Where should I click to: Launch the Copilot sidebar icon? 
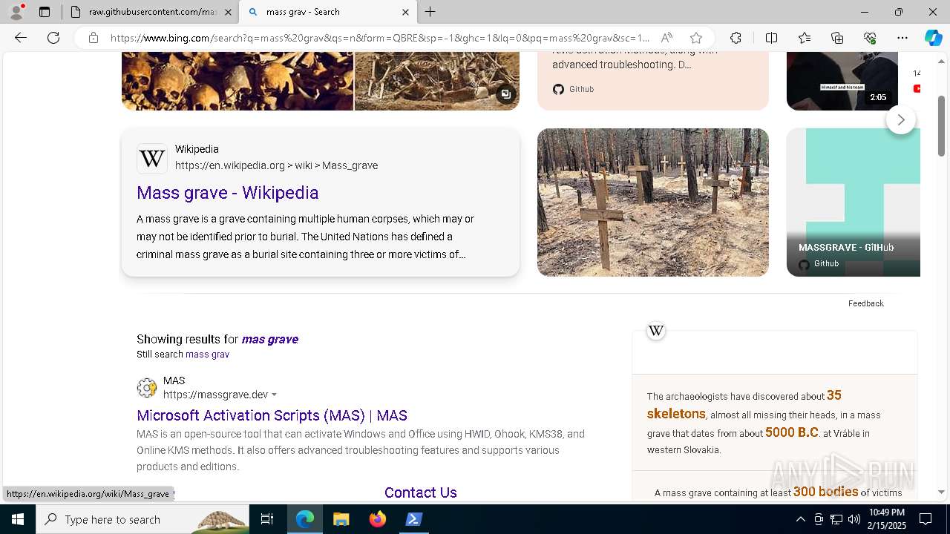pyautogui.click(x=933, y=38)
